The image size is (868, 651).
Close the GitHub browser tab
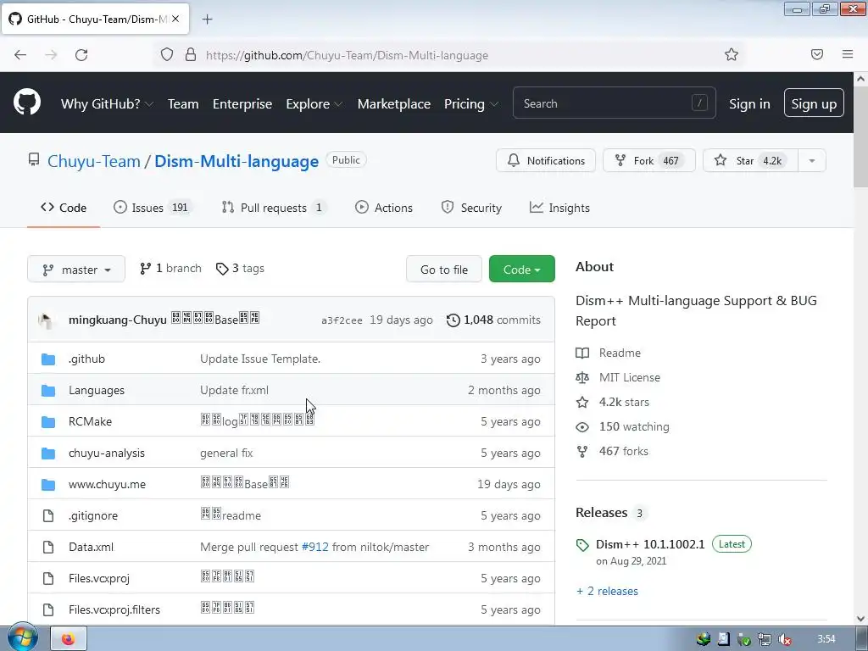[175, 19]
